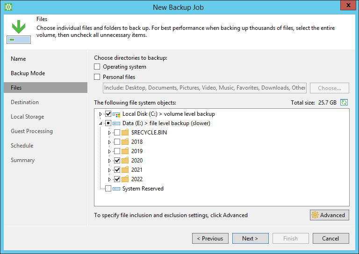Click the Choose... button
This screenshot has height=254, width=359.
pyautogui.click(x=330, y=88)
